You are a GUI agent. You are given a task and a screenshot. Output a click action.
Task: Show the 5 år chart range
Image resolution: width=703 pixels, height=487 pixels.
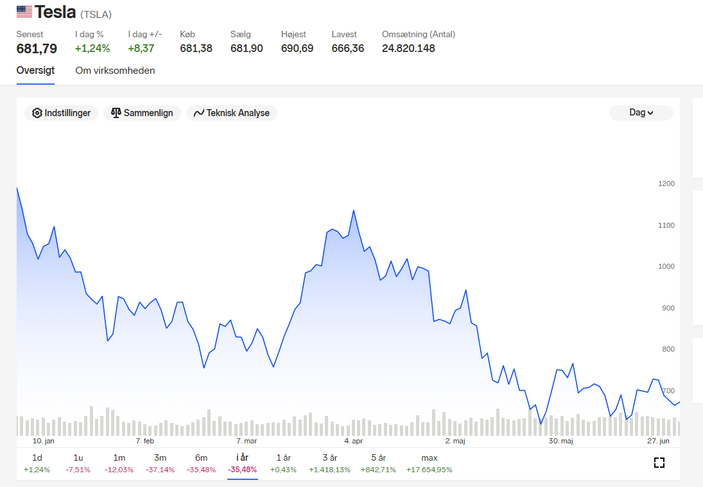[378, 463]
